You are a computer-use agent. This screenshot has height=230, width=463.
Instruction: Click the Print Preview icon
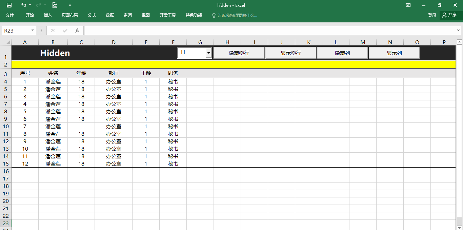(x=55, y=5)
